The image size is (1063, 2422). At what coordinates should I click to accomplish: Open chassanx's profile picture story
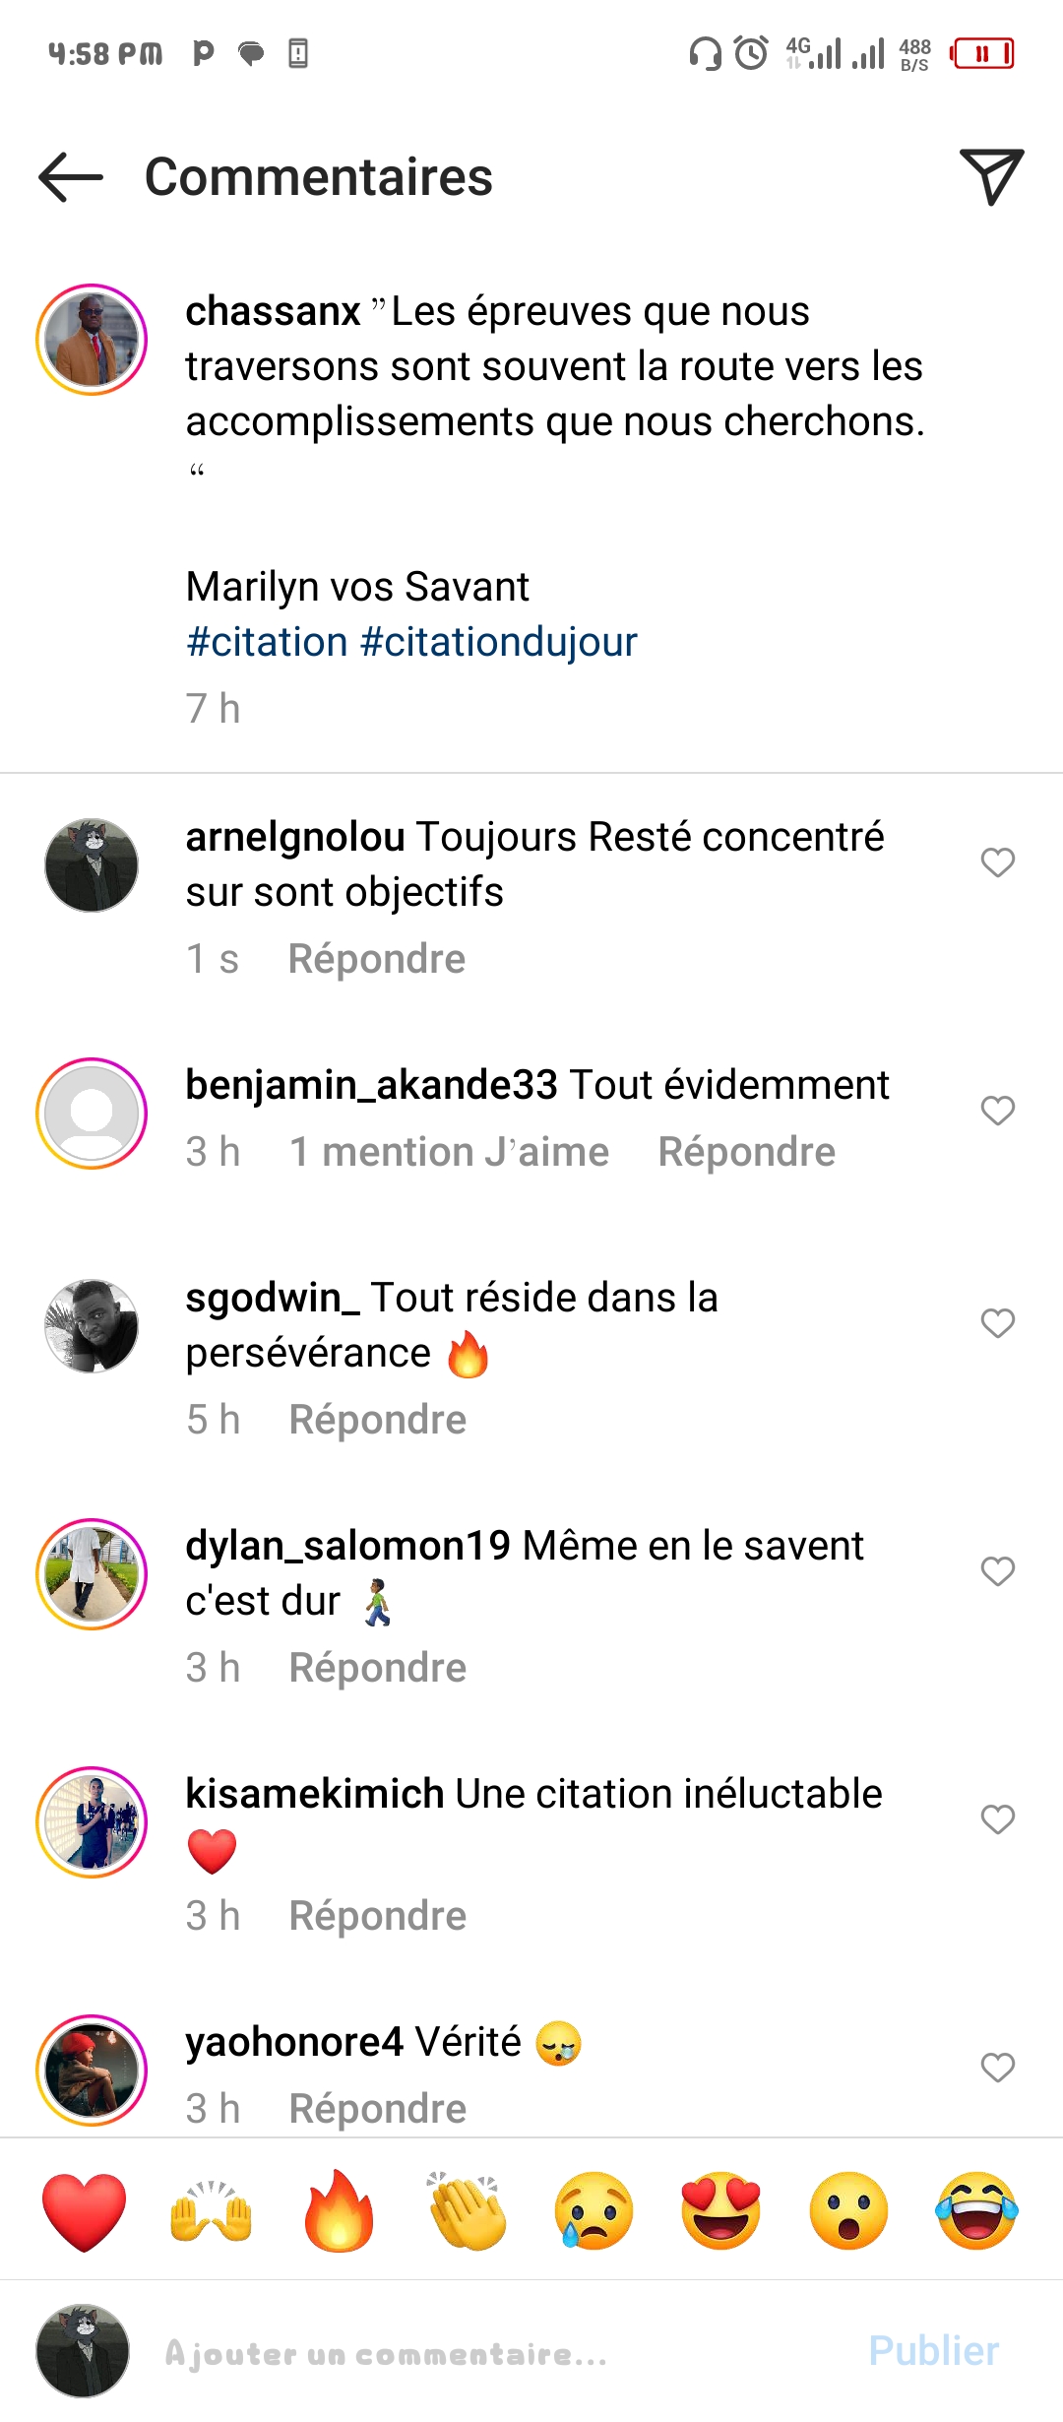pos(92,340)
